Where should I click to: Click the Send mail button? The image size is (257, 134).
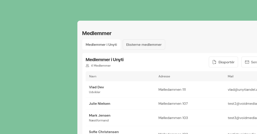(250, 62)
